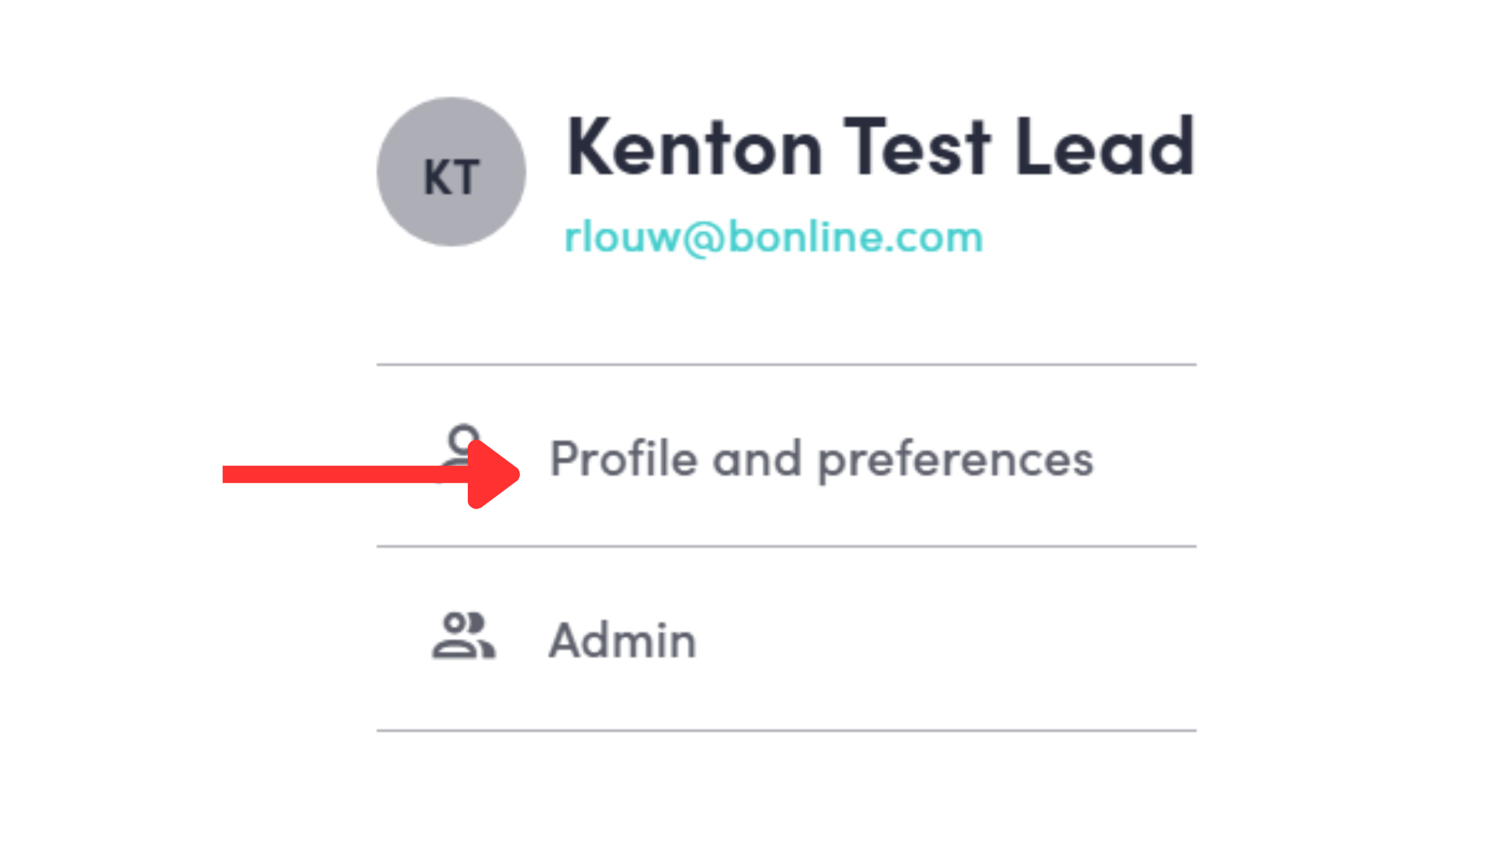Click the bonline.com domain in email
The width and height of the screenshot is (1512, 850).
click(x=855, y=237)
